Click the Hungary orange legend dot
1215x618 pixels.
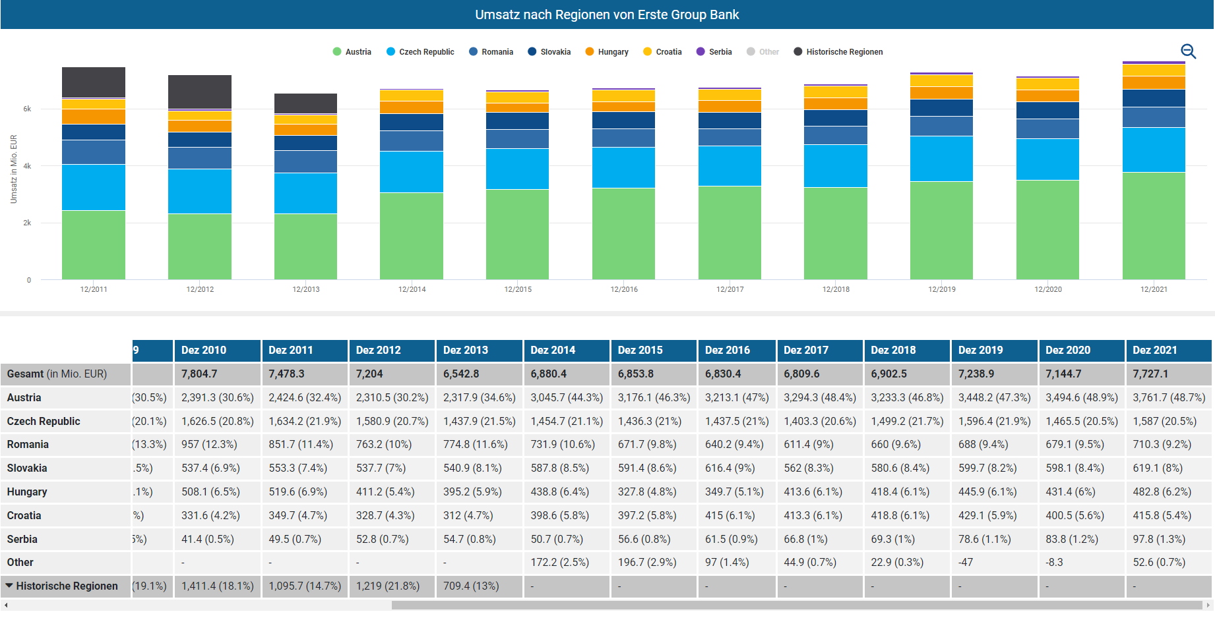(590, 52)
